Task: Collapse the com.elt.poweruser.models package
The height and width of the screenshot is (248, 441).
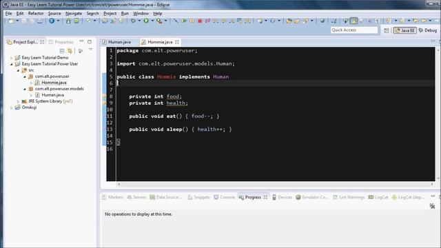Action: click(25, 89)
